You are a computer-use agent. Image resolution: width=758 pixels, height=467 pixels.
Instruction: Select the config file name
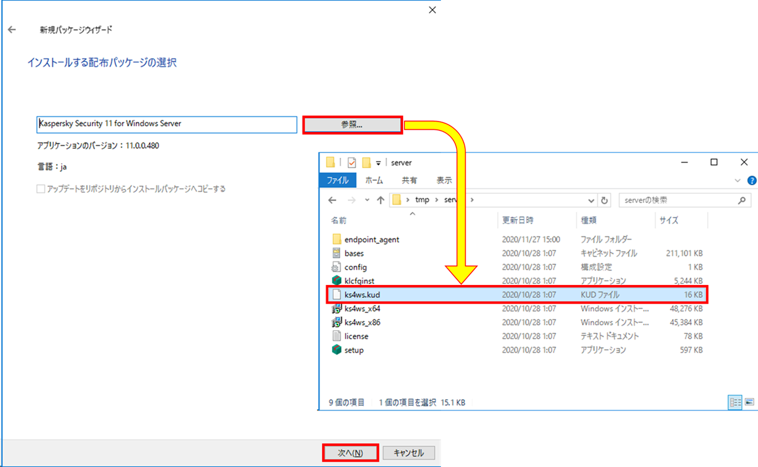[x=355, y=267]
